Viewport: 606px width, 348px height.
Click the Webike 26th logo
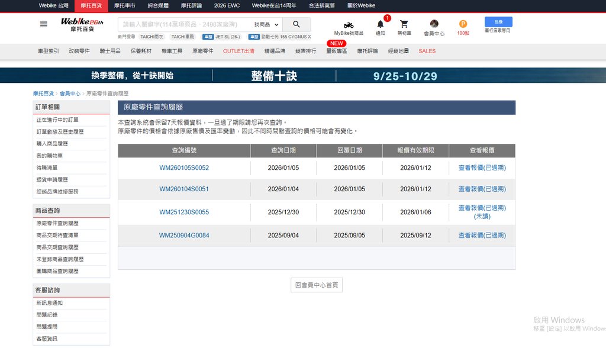pyautogui.click(x=82, y=24)
